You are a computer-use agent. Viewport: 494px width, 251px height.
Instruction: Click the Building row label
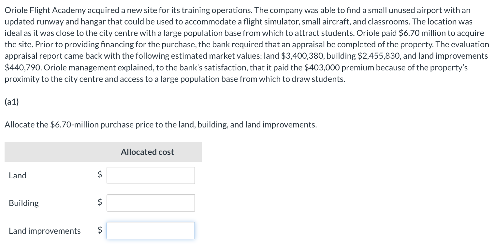[23, 203]
